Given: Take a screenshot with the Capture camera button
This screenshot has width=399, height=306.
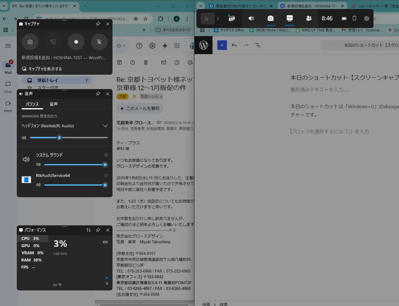Looking at the screenshot, I should pos(30,42).
